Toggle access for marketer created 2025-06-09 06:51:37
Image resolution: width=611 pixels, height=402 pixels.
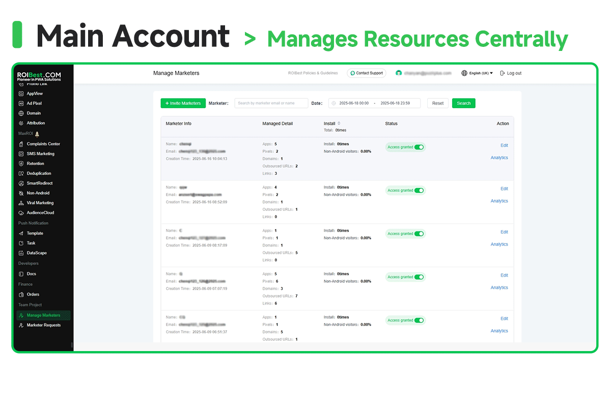[x=419, y=320]
